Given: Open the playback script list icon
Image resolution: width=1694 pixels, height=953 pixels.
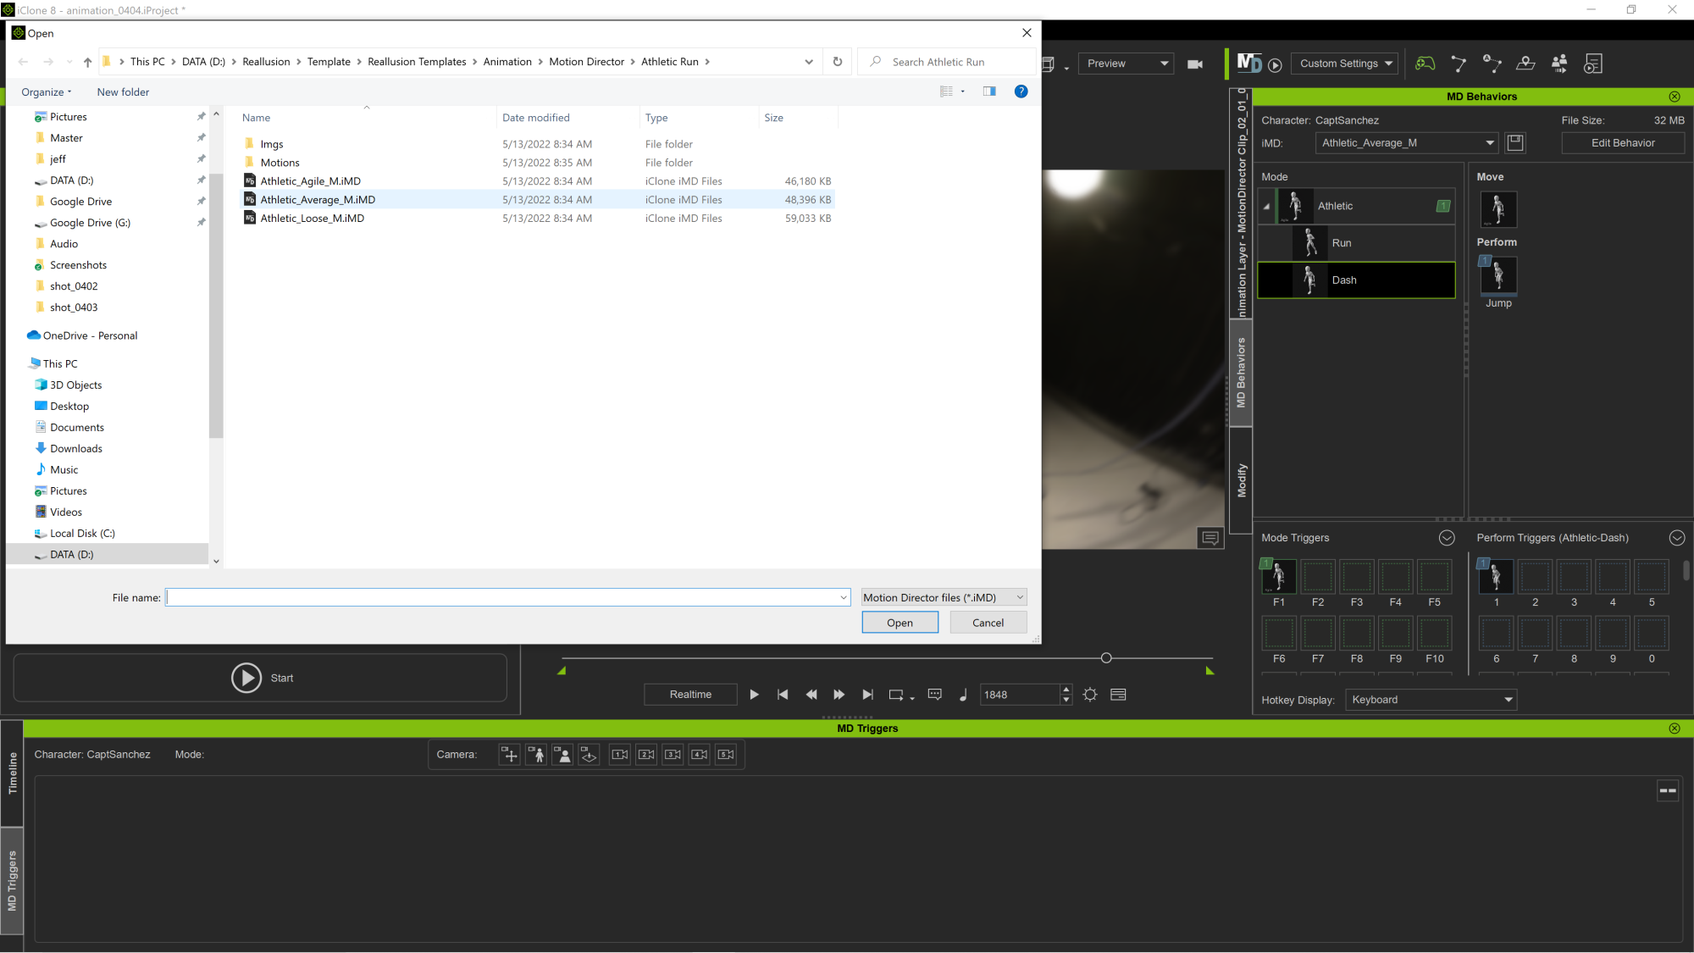Looking at the screenshot, I should point(1593,64).
